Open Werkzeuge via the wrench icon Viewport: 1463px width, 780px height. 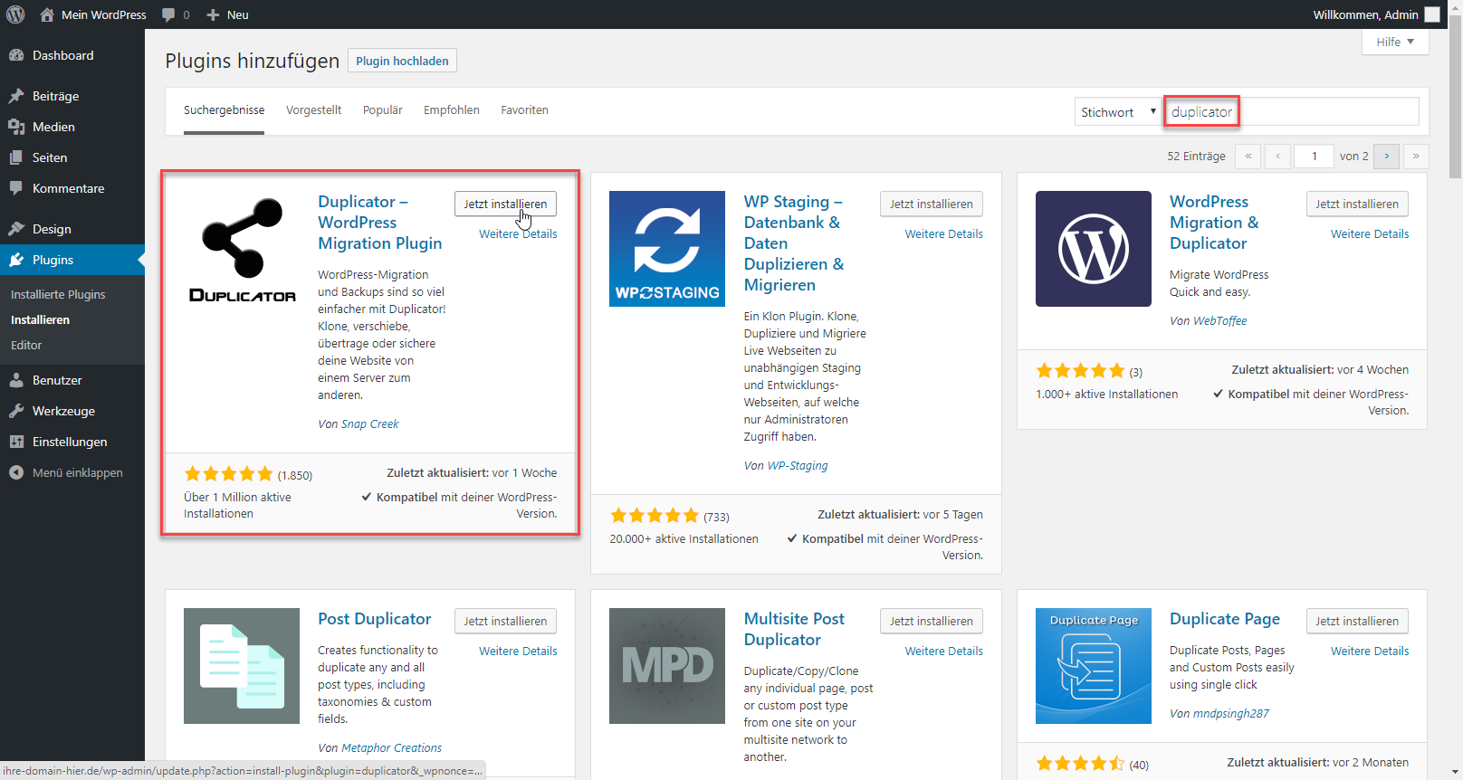[16, 411]
